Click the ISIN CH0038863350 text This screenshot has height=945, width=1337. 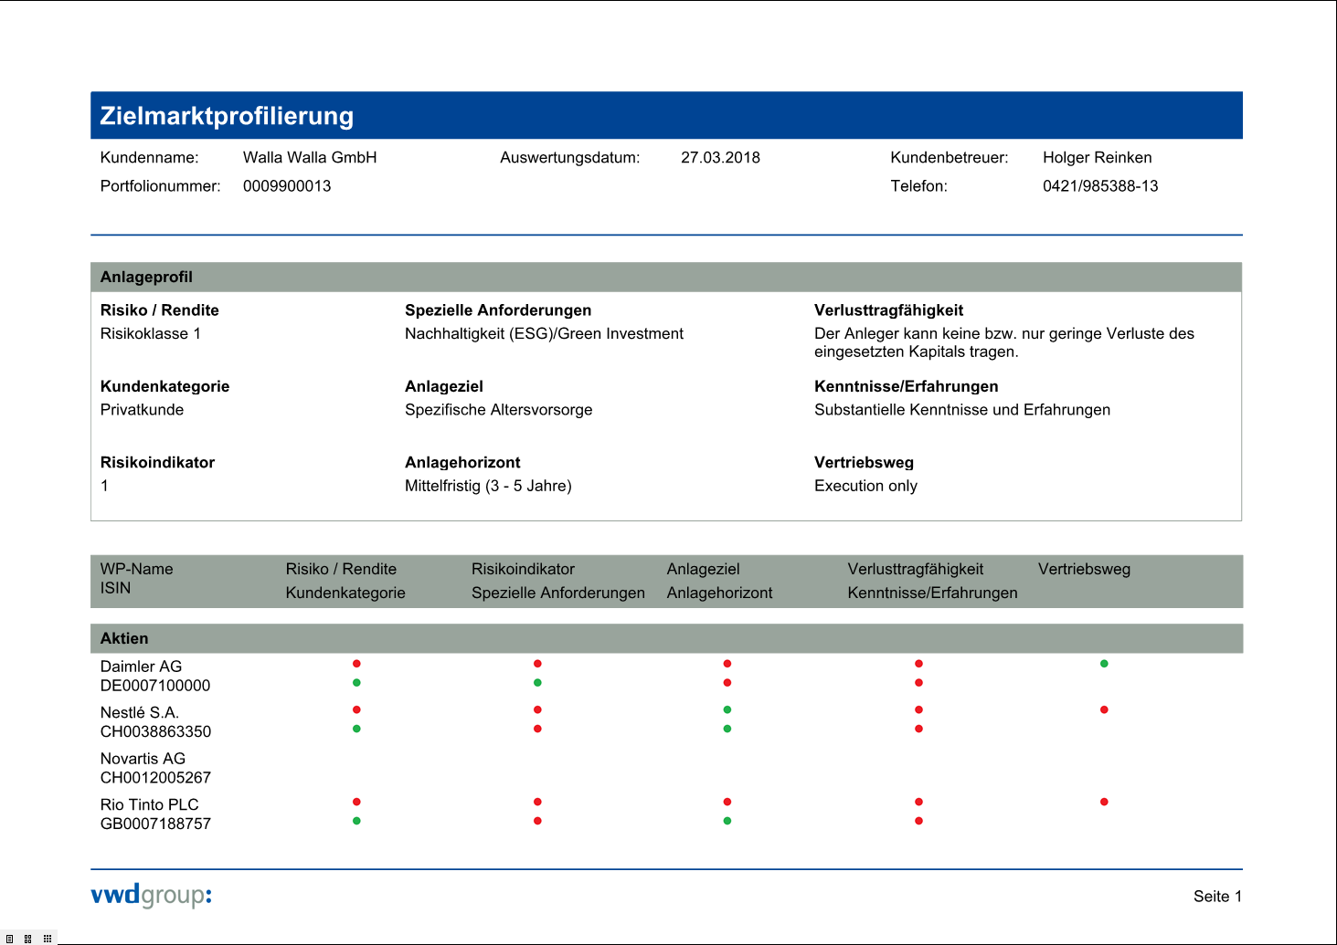(x=155, y=731)
